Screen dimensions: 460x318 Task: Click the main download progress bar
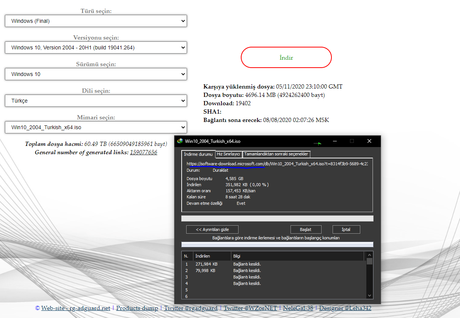click(x=277, y=218)
